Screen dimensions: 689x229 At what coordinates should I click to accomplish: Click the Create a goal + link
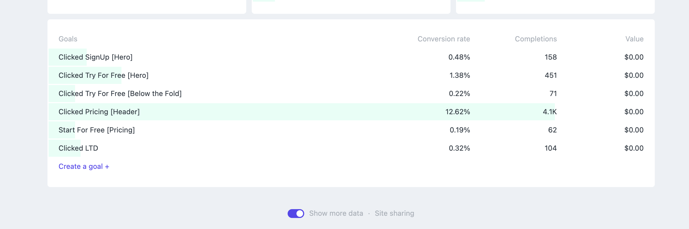84,166
